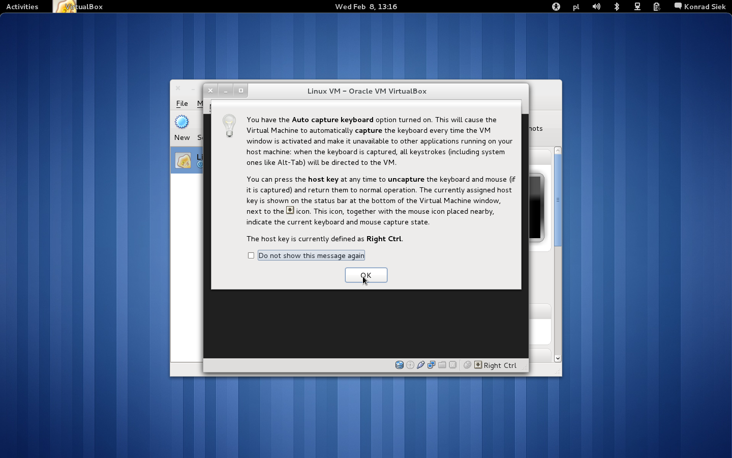The height and width of the screenshot is (458, 732).
Task: Click the Linux VM window title bar
Action: 367,91
